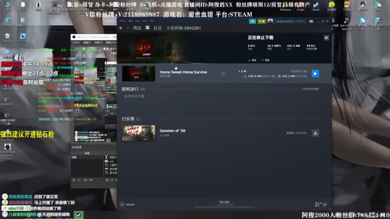This screenshot has height=219, width=390.
Task: Open the WeChat desktop shortcut
Action: [x=378, y=6]
